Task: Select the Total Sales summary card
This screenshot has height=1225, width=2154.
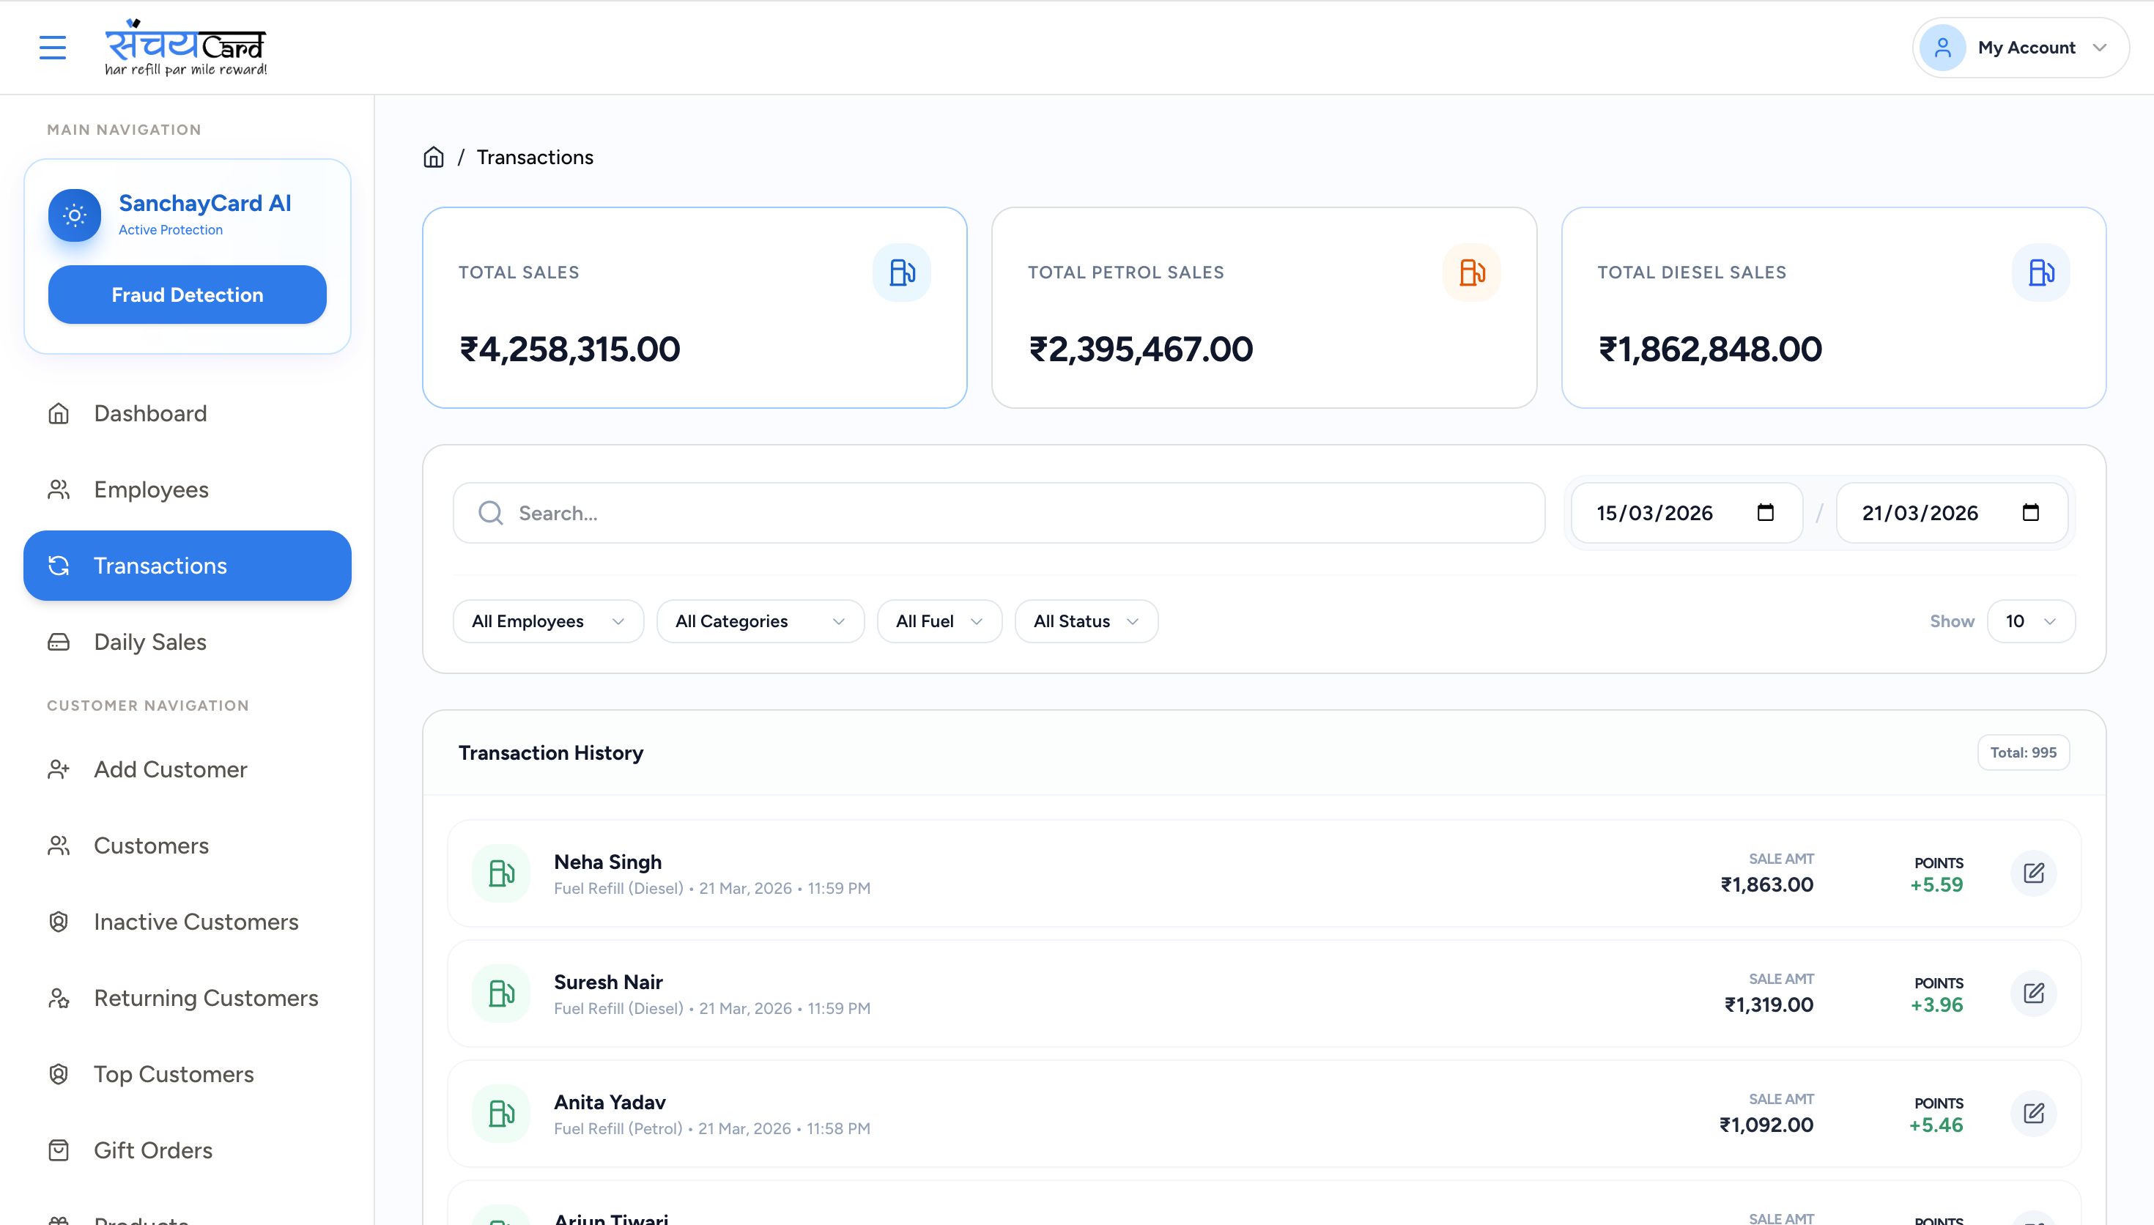Action: pos(695,308)
